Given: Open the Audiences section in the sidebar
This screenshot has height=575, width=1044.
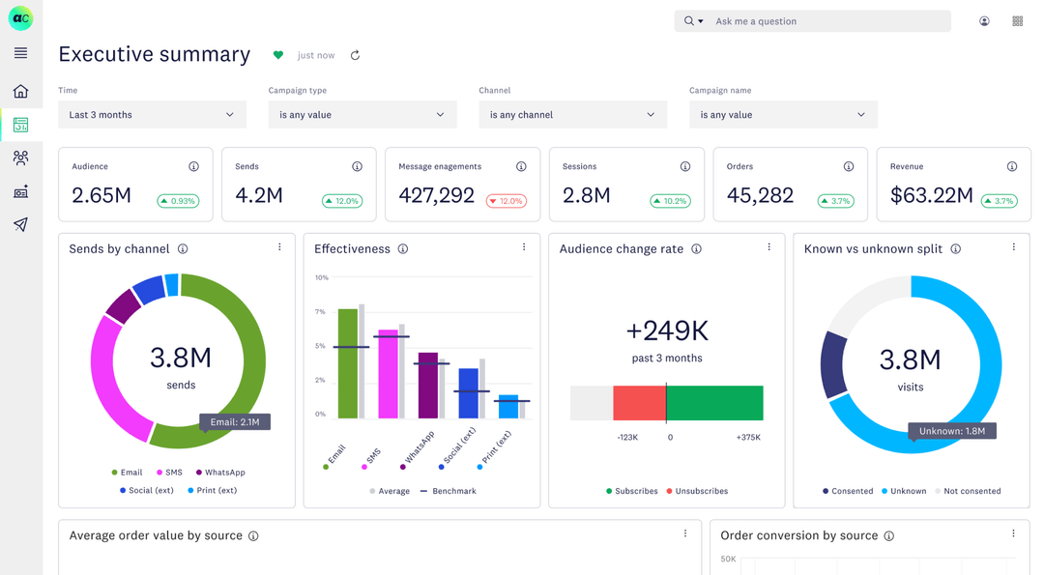Looking at the screenshot, I should 21,158.
